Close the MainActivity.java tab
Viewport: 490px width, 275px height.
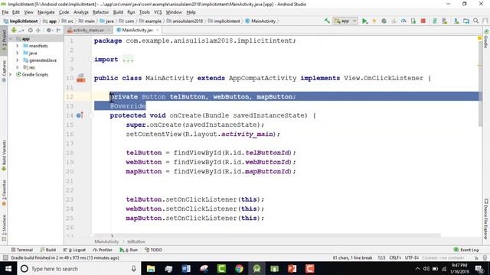click(x=158, y=30)
